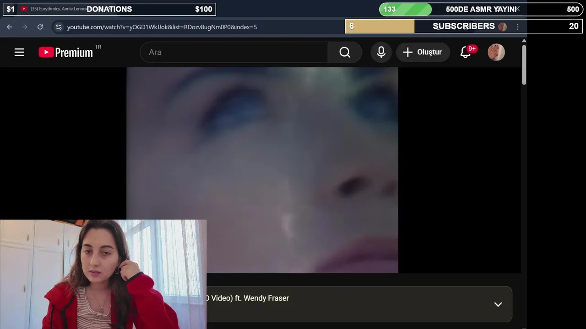Click the scrollbar up arrow
Image resolution: width=586 pixels, height=329 pixels.
click(x=524, y=41)
